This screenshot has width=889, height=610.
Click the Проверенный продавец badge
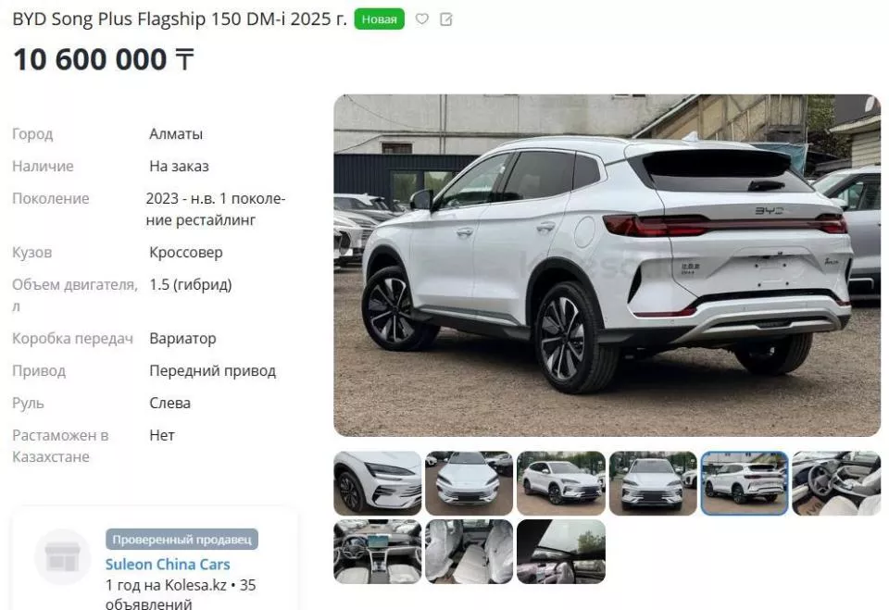[x=182, y=539]
